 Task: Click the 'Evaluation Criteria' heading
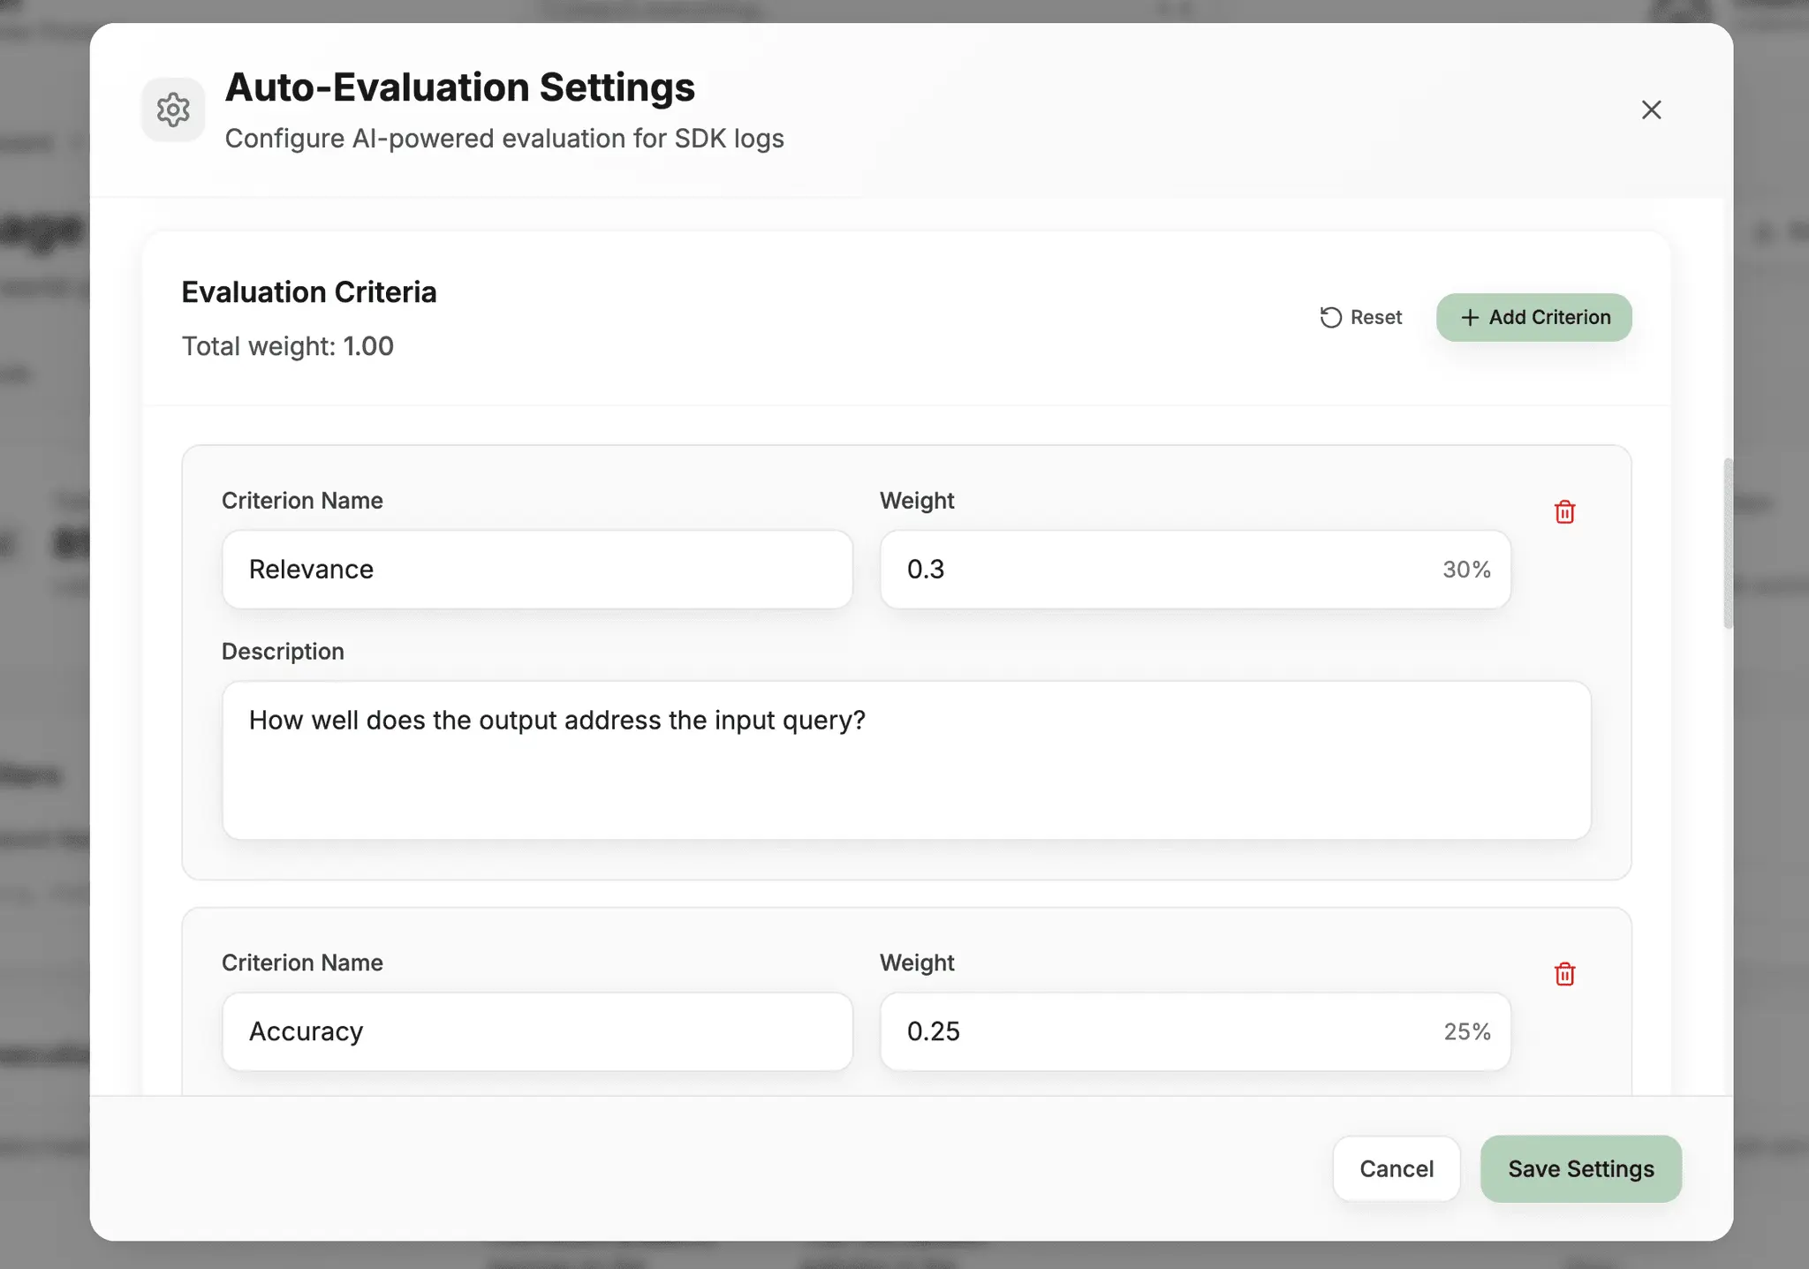309,292
